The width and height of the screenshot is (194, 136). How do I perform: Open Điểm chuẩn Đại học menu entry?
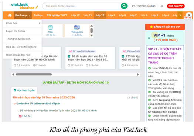click(23, 55)
